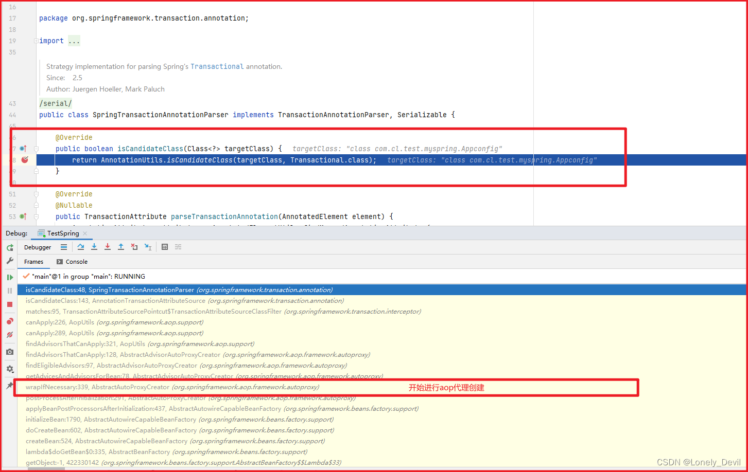Collapse parseTransactionAnnotation method at line 53

pyautogui.click(x=37, y=216)
